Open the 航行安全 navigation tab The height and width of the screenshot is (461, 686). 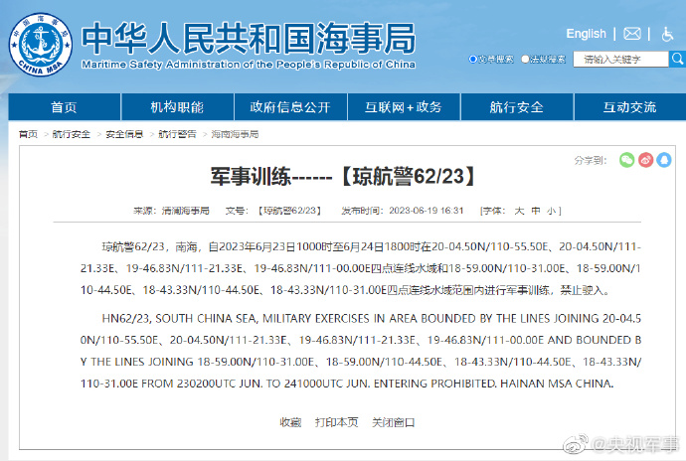click(x=517, y=107)
